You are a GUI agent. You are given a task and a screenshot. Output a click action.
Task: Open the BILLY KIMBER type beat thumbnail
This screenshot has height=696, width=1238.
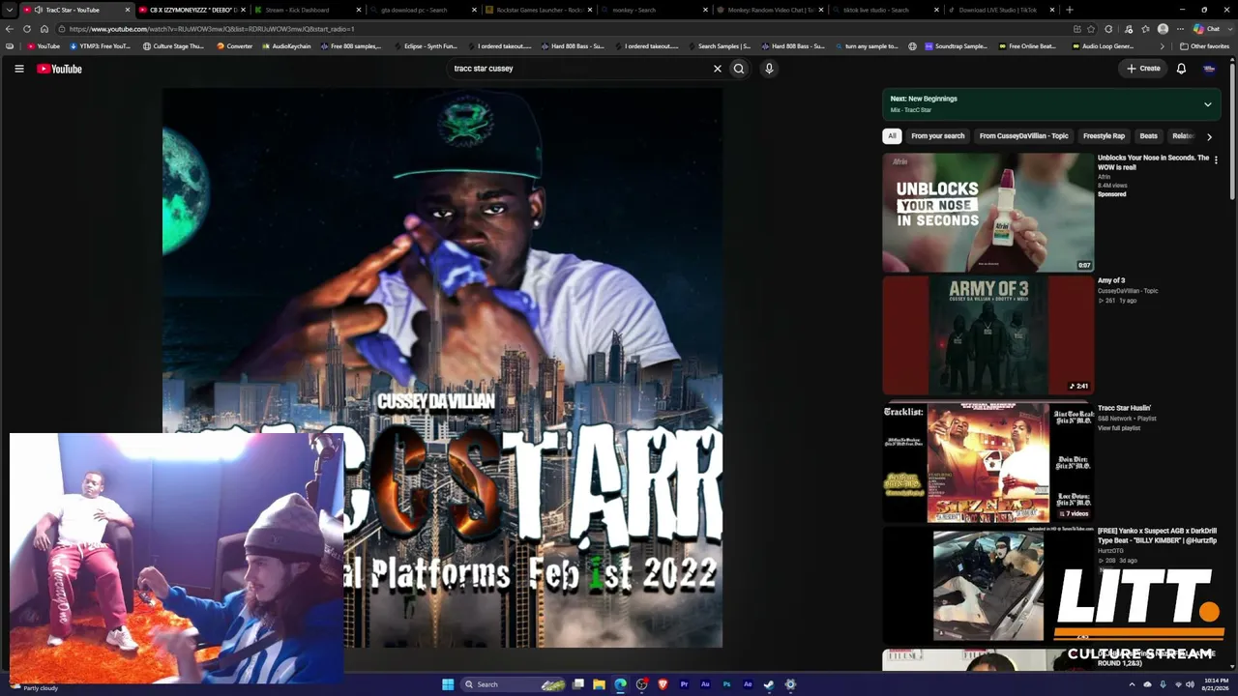(x=987, y=586)
